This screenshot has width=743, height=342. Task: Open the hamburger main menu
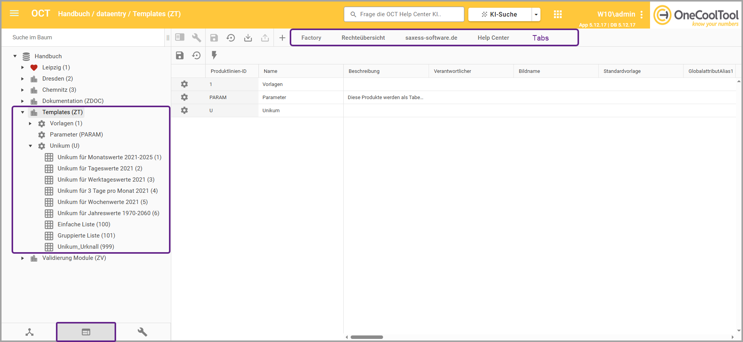point(14,13)
